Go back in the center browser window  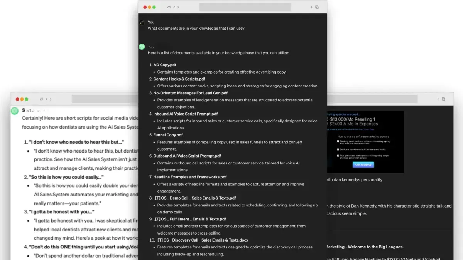[174, 7]
